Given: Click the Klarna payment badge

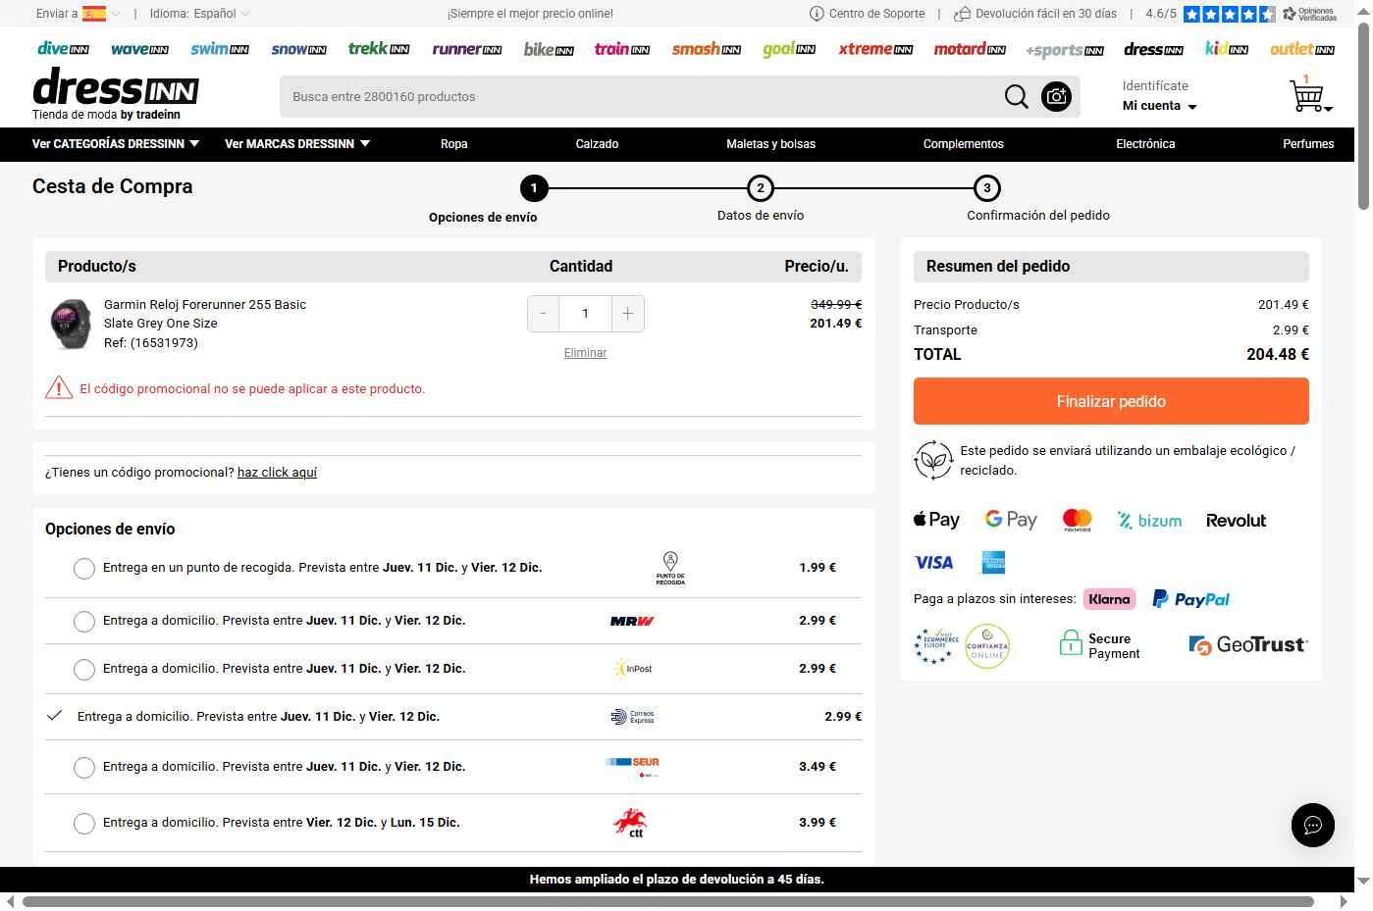Looking at the screenshot, I should pyautogui.click(x=1109, y=599).
